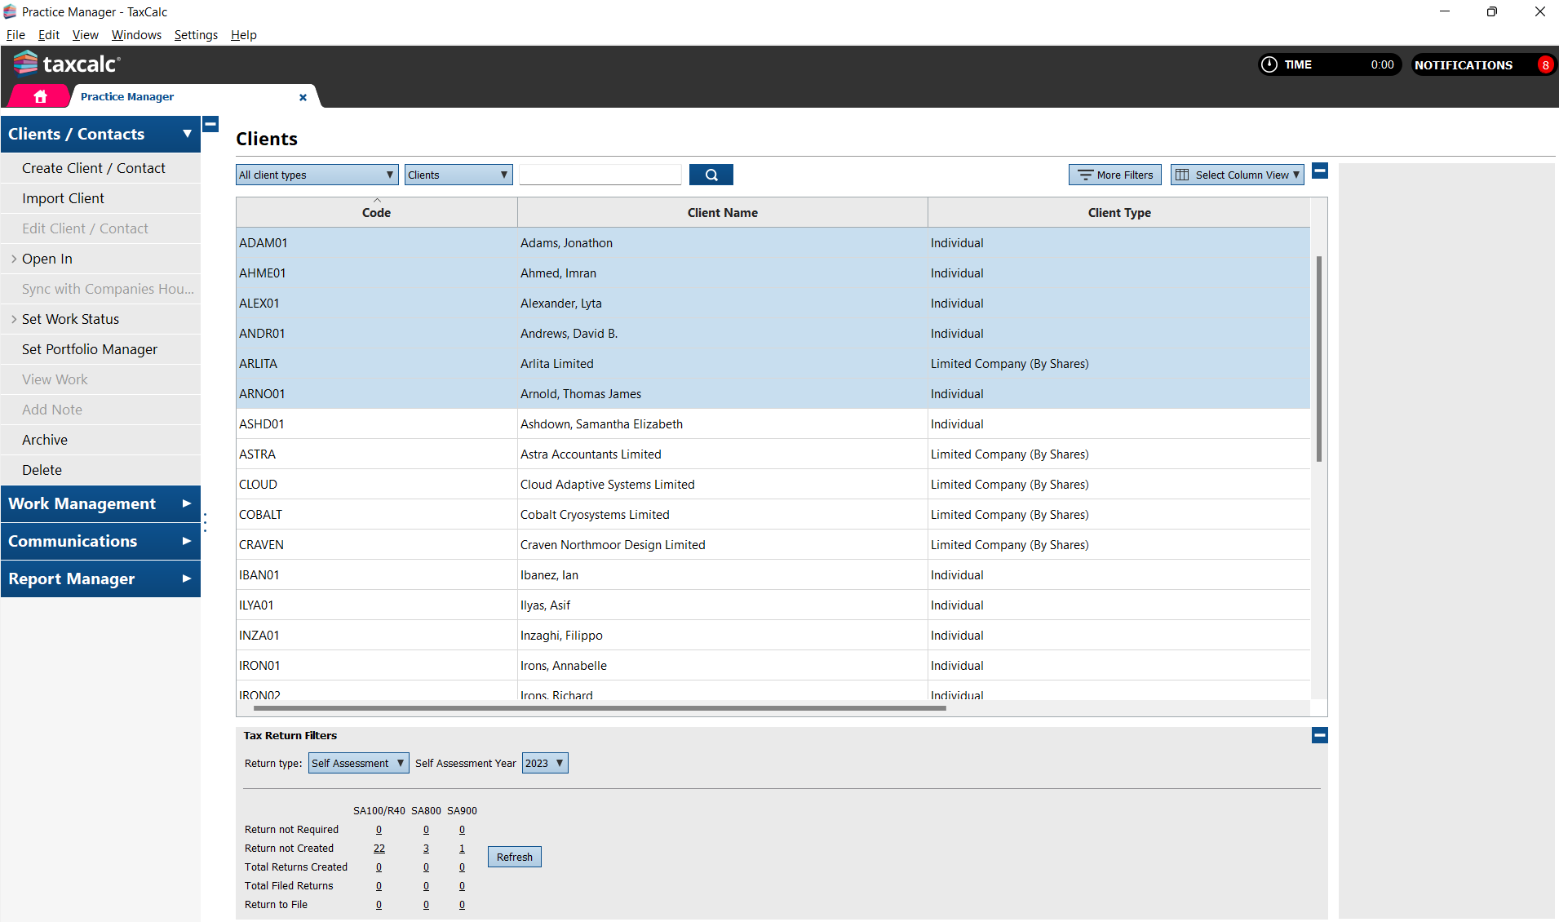The width and height of the screenshot is (1559, 922).
Task: Collapse the Tax Return Filters panel
Action: click(x=1319, y=735)
